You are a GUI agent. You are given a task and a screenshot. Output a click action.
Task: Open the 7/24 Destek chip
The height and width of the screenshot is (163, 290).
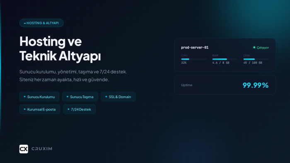click(x=79, y=109)
